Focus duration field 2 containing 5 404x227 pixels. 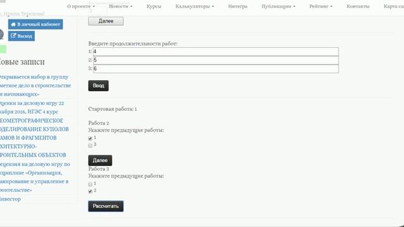[216, 61]
